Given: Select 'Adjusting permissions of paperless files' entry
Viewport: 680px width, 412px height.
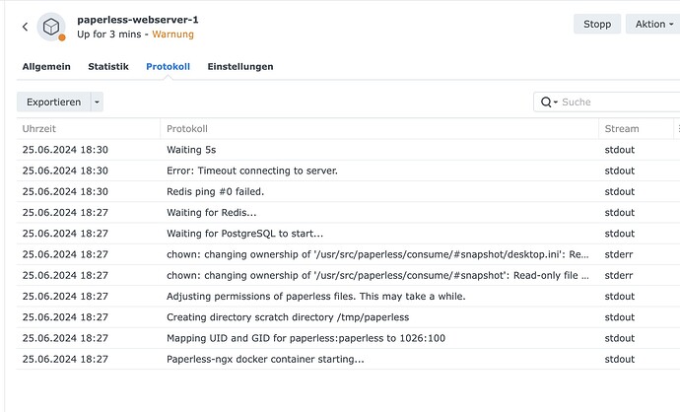Looking at the screenshot, I should 348,297.
